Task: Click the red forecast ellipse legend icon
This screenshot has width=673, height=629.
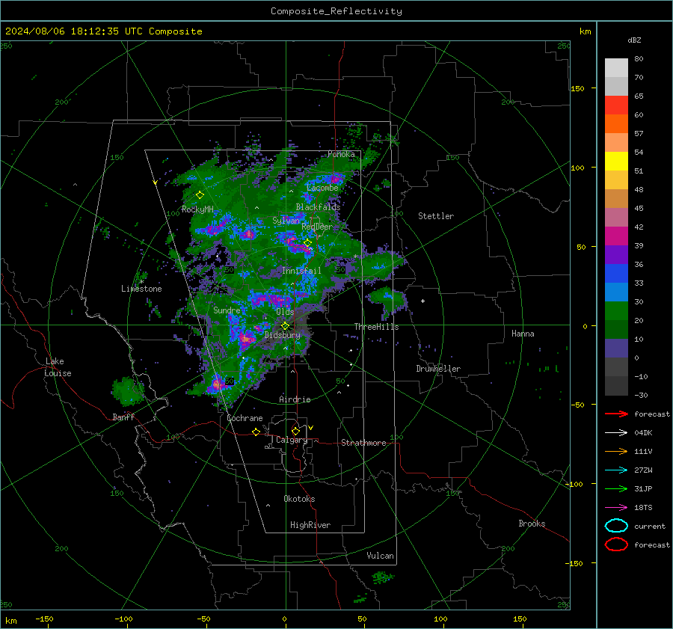Action: coord(616,544)
